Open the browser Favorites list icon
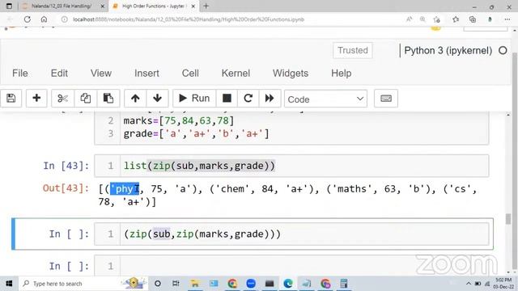The width and height of the screenshot is (518, 291). (456, 19)
